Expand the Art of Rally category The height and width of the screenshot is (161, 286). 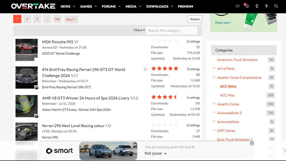[214, 68]
